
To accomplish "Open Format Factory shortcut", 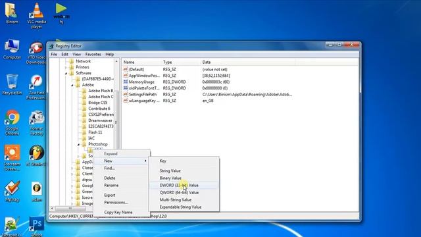I will point(37,122).
